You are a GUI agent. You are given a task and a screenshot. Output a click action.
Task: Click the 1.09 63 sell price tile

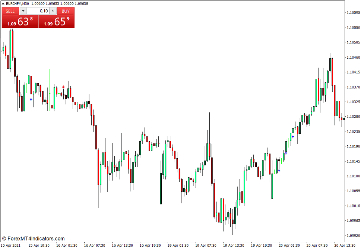[x=20, y=22]
